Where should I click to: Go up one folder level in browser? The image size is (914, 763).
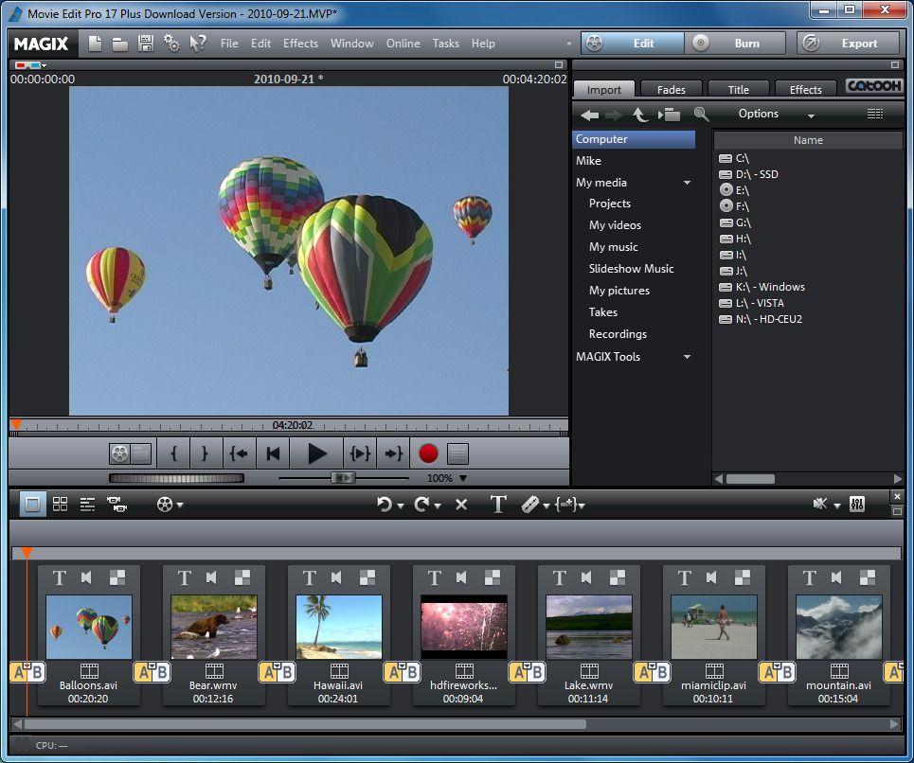640,115
